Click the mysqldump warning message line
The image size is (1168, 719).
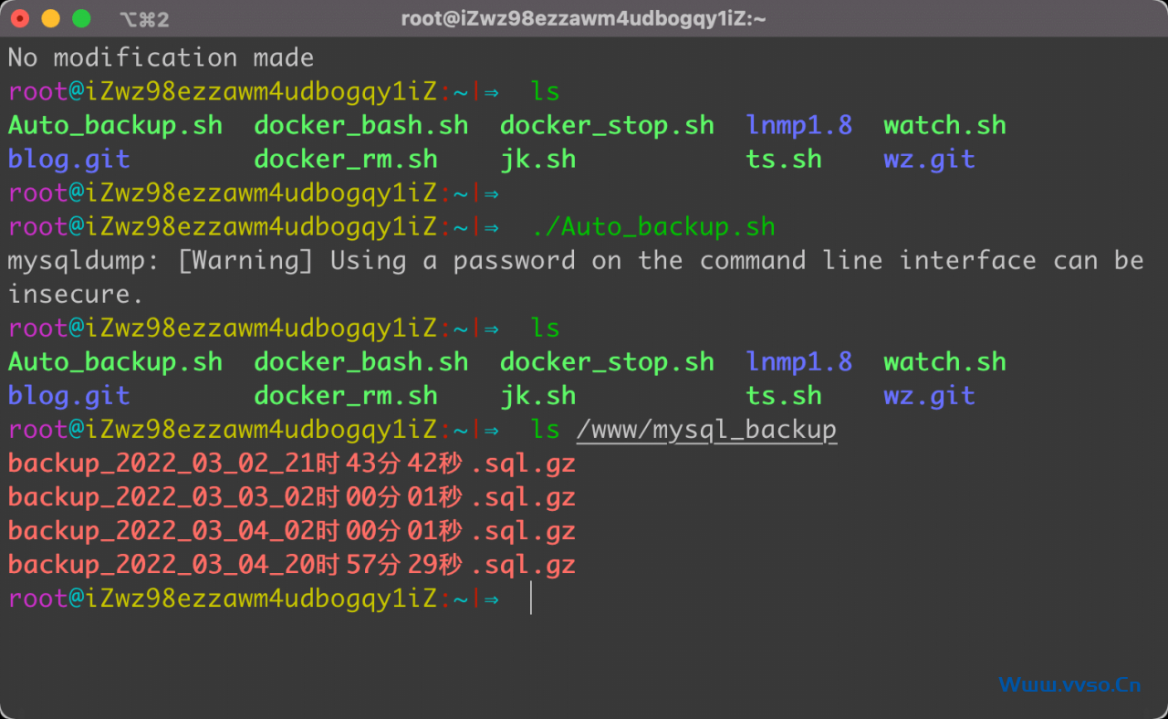pyautogui.click(x=575, y=260)
